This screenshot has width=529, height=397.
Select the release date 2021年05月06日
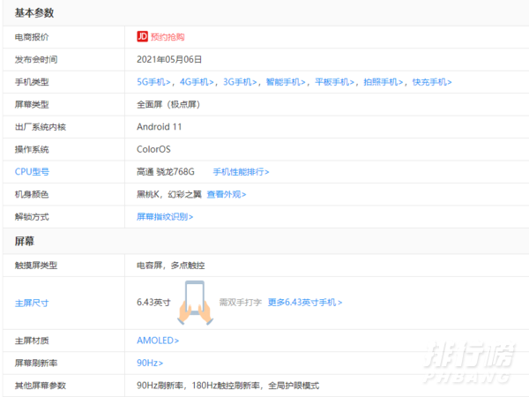(x=169, y=59)
